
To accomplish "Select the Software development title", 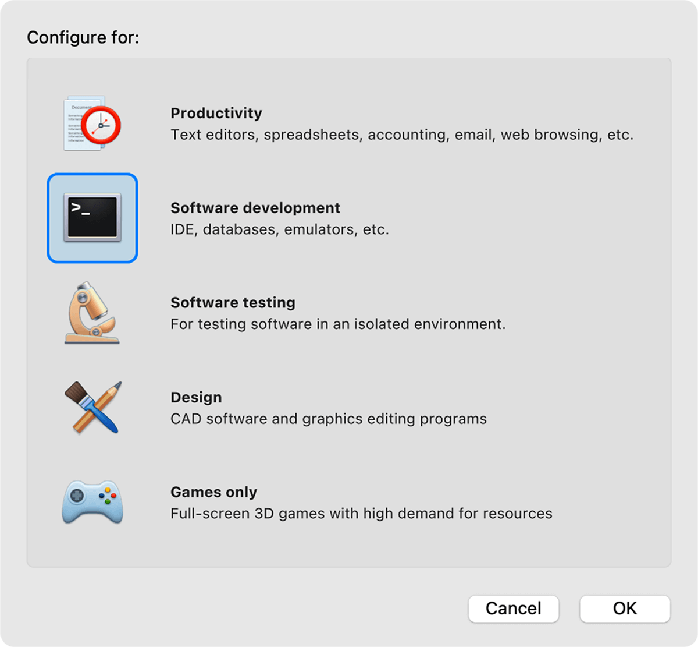I will [255, 208].
